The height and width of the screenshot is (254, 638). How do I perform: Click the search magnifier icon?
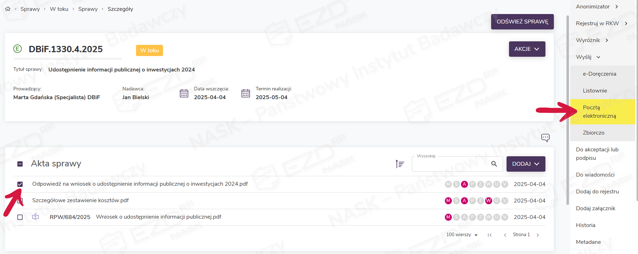point(494,164)
